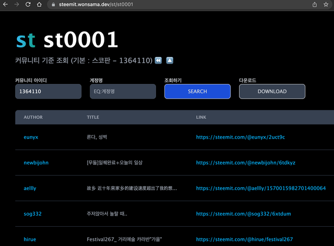The height and width of the screenshot is (246, 334).
Task: Click the '커뮤니티 아이디' field label
Action: pyautogui.click(x=31, y=80)
